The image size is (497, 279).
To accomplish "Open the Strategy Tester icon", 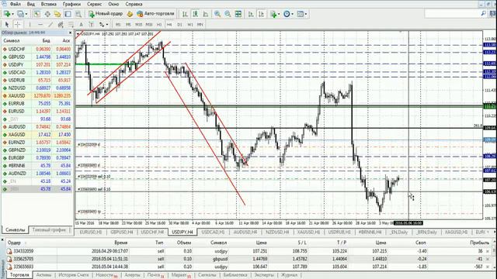I will (78, 14).
